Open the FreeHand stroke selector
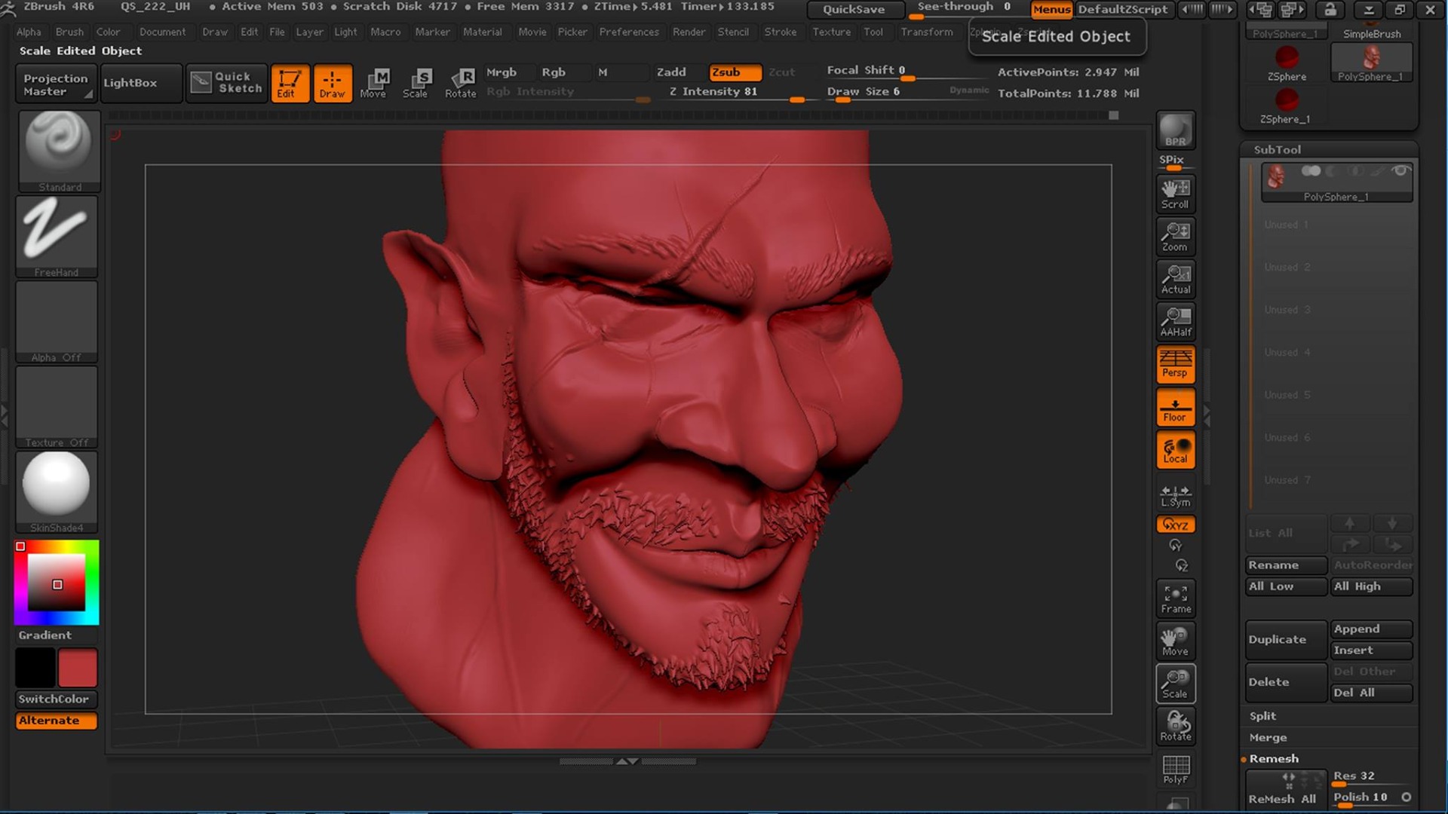Viewport: 1448px width, 814px height. 57,236
